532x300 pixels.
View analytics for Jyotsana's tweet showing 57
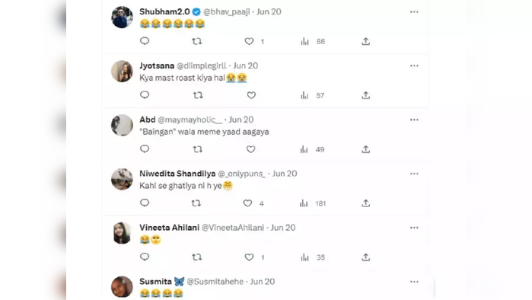click(312, 95)
